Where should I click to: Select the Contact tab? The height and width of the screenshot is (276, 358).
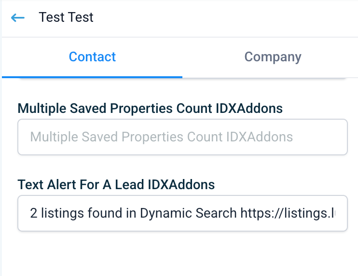[x=92, y=57]
